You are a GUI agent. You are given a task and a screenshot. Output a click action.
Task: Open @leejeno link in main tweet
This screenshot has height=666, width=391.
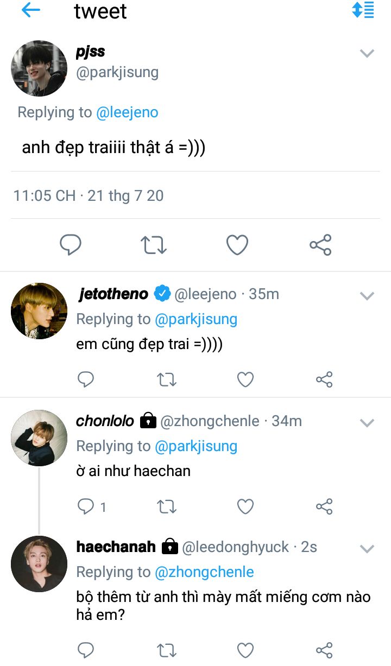127,112
